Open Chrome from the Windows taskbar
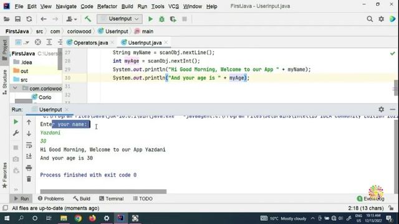This screenshot has height=224, width=399. tap(78, 218)
